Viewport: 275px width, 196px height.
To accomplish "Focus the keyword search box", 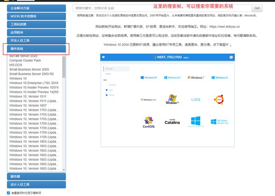I will pos(162,8).
